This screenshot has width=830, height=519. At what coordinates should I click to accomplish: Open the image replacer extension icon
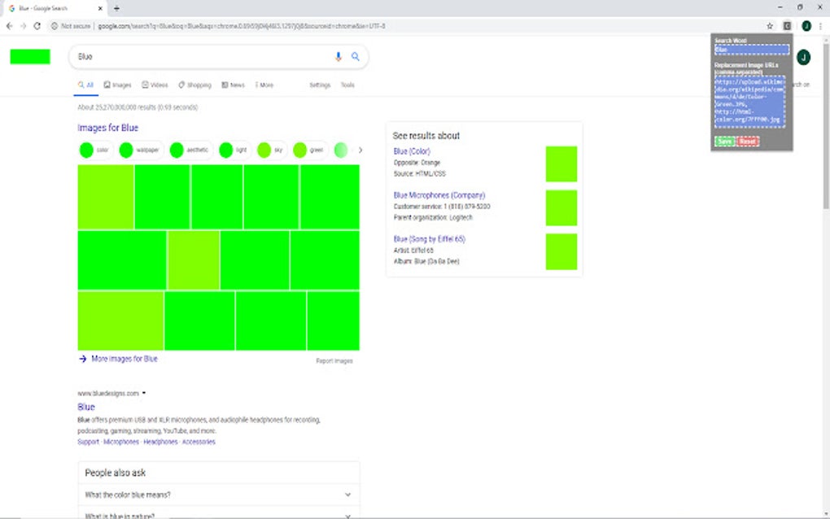787,26
